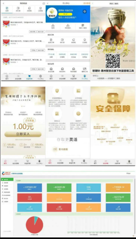Click the gold 立即买入 button
Screen dimensions: 136x239
[23, 134]
